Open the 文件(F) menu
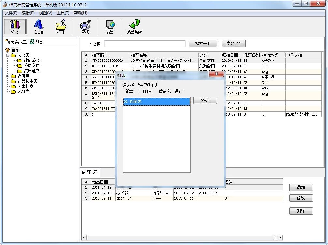Viewport: 328px width, 245px height. click(11, 13)
